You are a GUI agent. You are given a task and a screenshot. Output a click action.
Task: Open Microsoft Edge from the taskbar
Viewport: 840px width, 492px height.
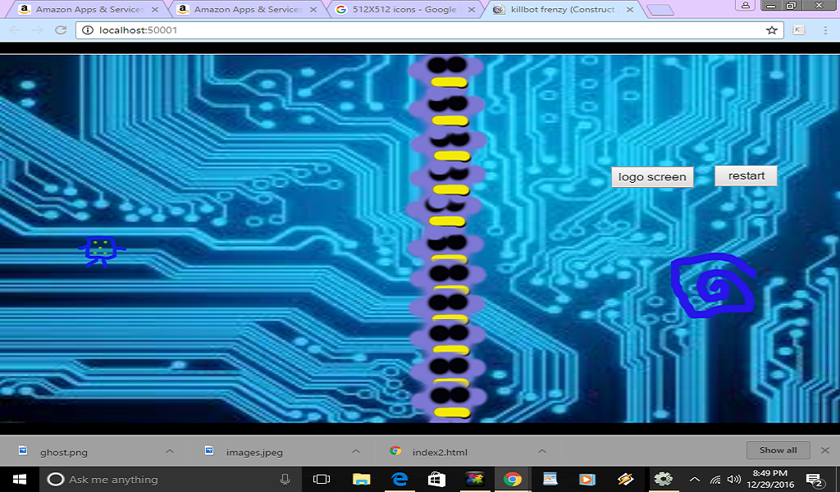(x=399, y=479)
